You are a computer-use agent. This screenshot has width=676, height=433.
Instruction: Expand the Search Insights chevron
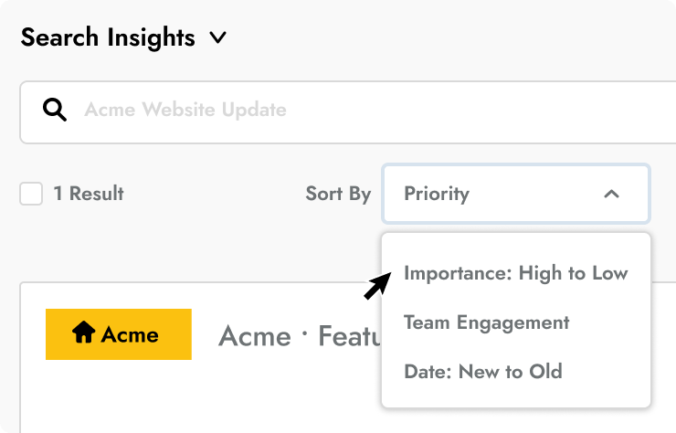(217, 38)
